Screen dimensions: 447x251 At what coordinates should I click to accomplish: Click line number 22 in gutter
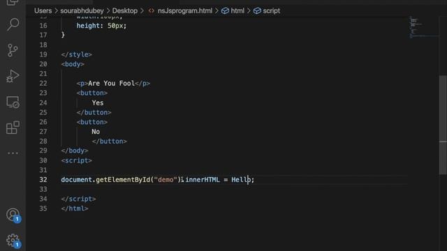(x=43, y=84)
